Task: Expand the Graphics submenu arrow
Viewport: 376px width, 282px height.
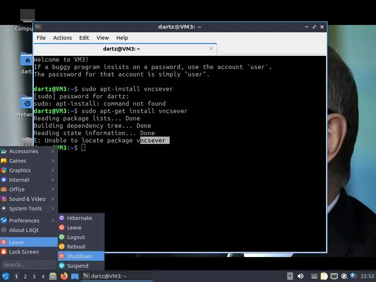Action: pyautogui.click(x=53, y=170)
